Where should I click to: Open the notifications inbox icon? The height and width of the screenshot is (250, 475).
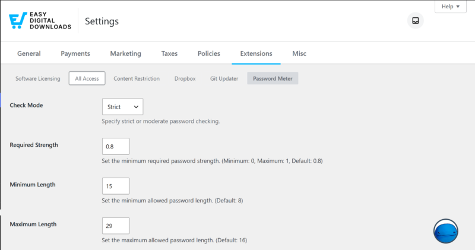[x=415, y=21]
